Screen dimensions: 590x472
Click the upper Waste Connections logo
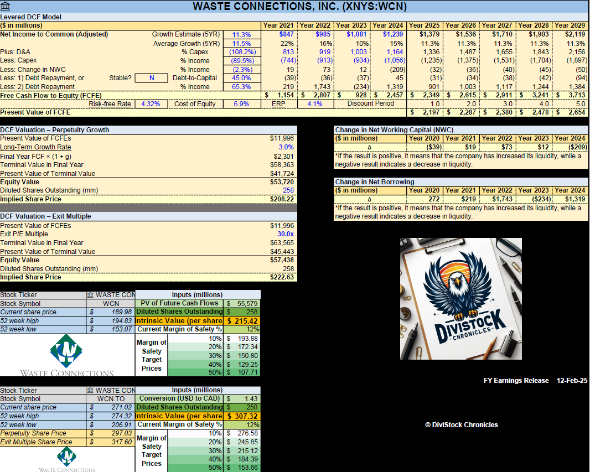pos(66,355)
